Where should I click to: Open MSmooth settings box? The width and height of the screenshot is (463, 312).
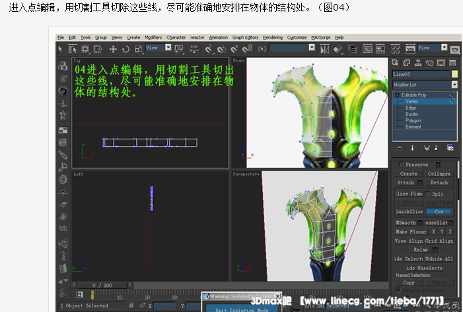pos(420,222)
